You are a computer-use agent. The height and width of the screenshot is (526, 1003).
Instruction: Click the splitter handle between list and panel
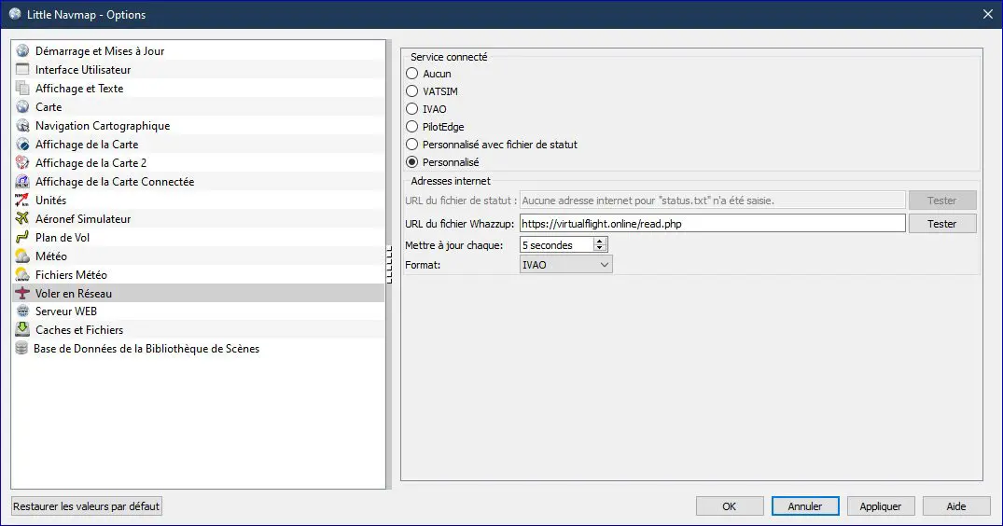click(x=389, y=265)
